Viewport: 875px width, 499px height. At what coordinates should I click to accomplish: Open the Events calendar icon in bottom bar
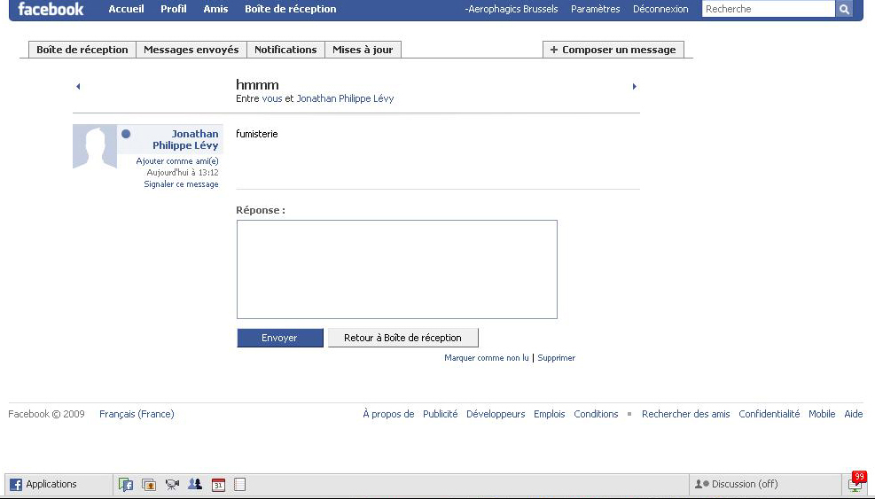(218, 485)
